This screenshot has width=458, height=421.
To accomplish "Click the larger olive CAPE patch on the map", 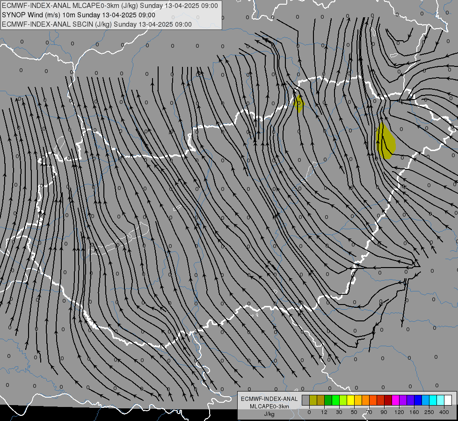I will coord(385,142).
